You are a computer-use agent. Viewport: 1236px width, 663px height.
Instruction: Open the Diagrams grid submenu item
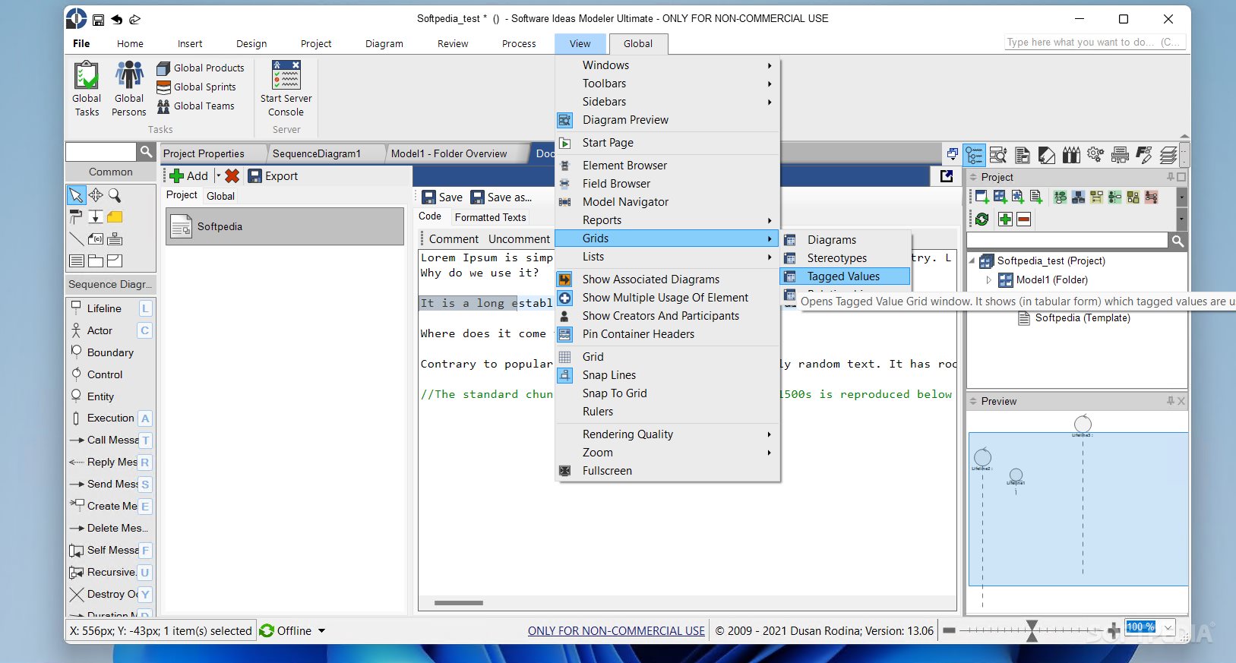[845, 240]
